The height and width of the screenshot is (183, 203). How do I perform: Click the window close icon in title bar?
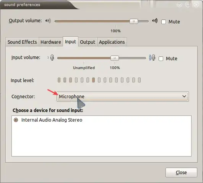196,5
